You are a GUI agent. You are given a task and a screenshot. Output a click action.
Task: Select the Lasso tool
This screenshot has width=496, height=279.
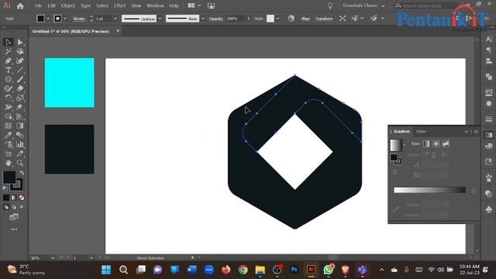[20, 52]
